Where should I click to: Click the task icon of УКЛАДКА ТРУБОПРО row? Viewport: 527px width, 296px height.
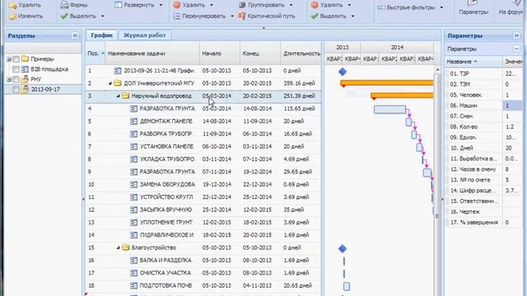point(133,159)
